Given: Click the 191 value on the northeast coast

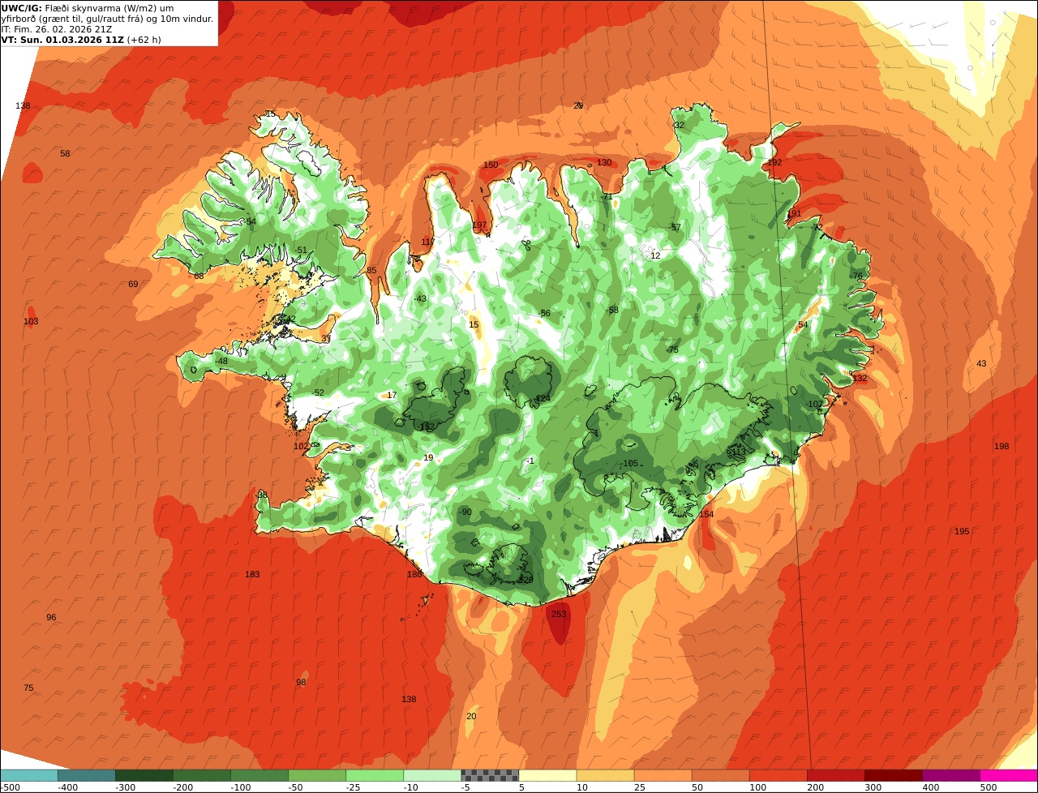Looking at the screenshot, I should (794, 214).
